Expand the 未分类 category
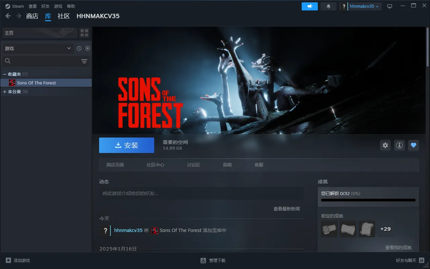Screen dimensions: 430x269 [5, 91]
